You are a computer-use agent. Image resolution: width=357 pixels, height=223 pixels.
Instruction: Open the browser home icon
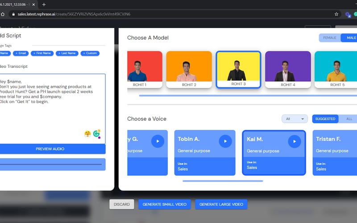(3, 14)
